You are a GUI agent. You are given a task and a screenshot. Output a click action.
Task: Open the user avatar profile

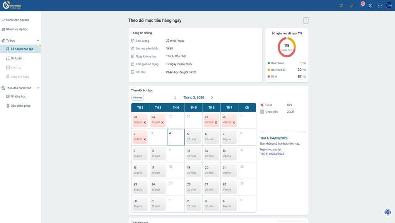tap(389, 5)
